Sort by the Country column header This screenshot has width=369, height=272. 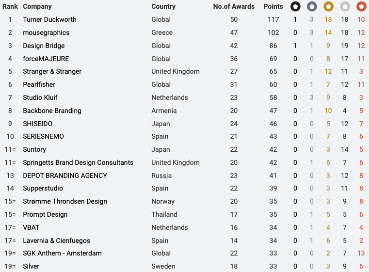[163, 7]
